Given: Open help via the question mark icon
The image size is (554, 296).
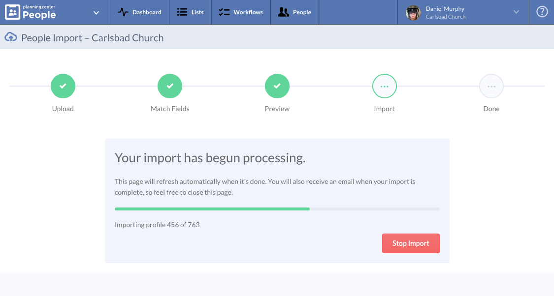Looking at the screenshot, I should click(542, 12).
